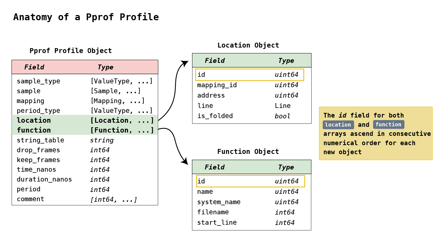Click the int64 type of start_line
This screenshot has width=438, height=246.
(285, 223)
